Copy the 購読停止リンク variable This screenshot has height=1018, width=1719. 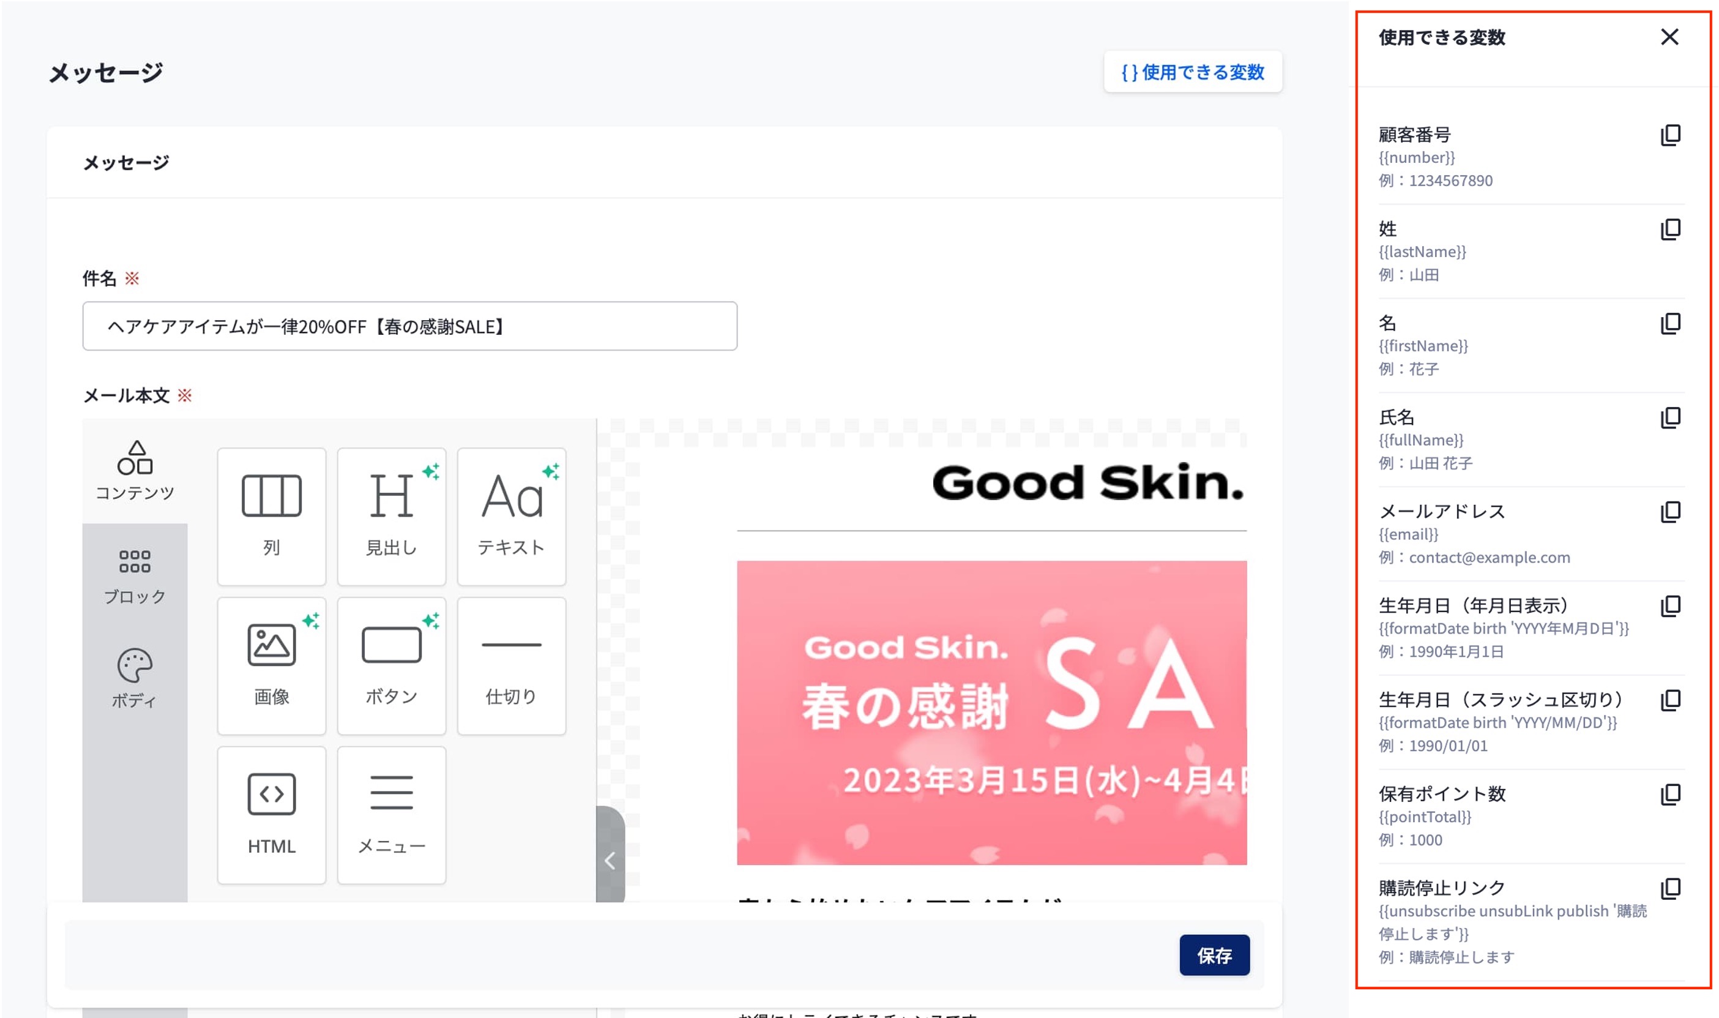(x=1670, y=888)
